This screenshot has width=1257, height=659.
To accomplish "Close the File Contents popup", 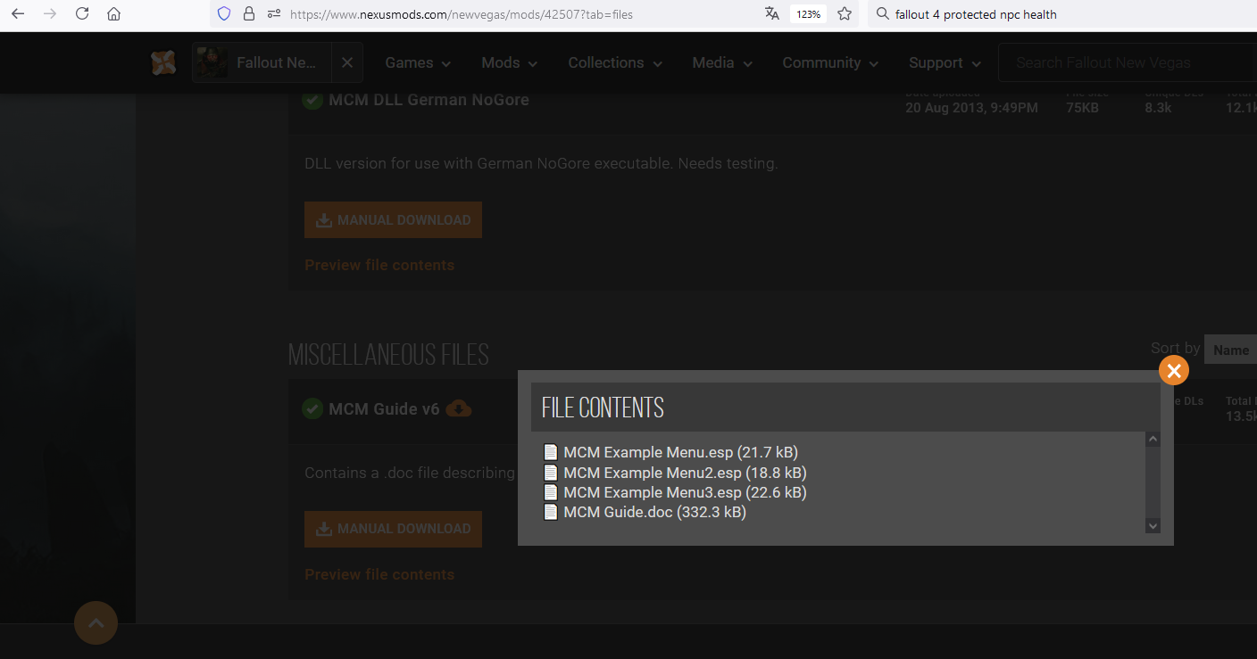I will click(x=1174, y=370).
